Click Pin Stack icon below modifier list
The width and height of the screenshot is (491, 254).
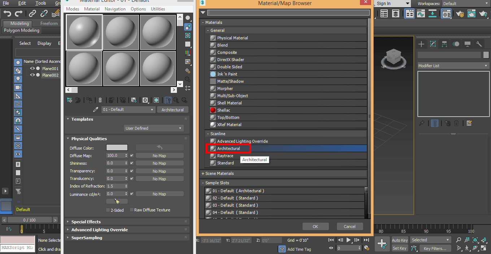pyautogui.click(x=422, y=123)
